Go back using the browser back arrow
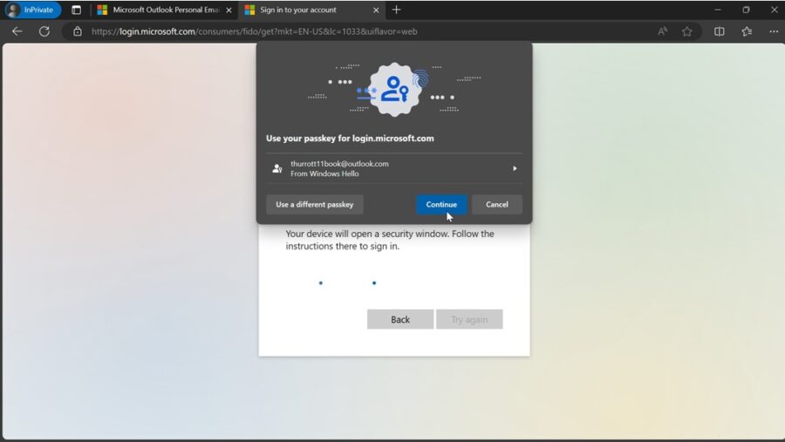This screenshot has width=785, height=442. (17, 31)
